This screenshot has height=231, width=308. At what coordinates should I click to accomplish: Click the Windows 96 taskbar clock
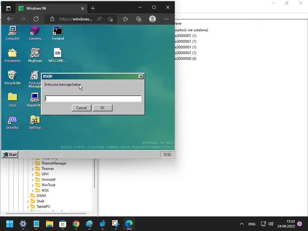[x=167, y=155]
